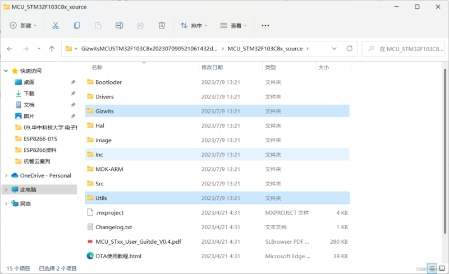Open the MCU_STxx_User_Guitde_V0.4.pdf file icon
Screen dimensions: 449x274
pos(90,242)
